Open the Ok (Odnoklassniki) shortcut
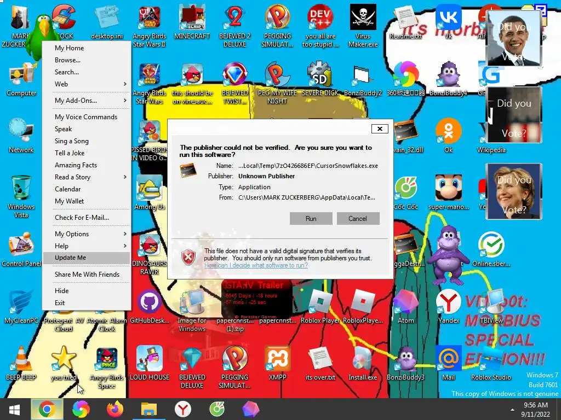This screenshot has width=561, height=420. coord(448,136)
